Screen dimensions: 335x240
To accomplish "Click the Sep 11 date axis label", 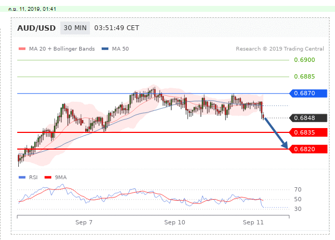I will point(253,222).
